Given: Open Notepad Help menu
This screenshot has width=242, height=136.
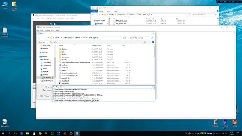Looking at the screenshot, I should tap(58, 31).
